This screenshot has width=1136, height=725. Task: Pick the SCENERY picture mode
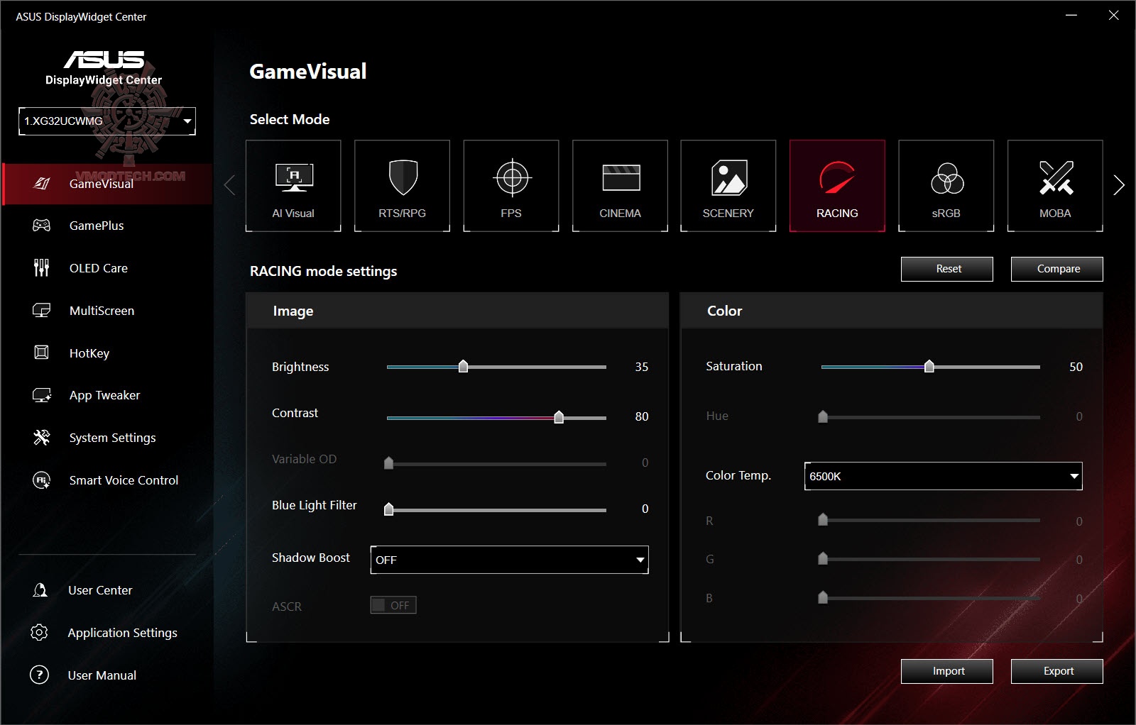point(728,186)
